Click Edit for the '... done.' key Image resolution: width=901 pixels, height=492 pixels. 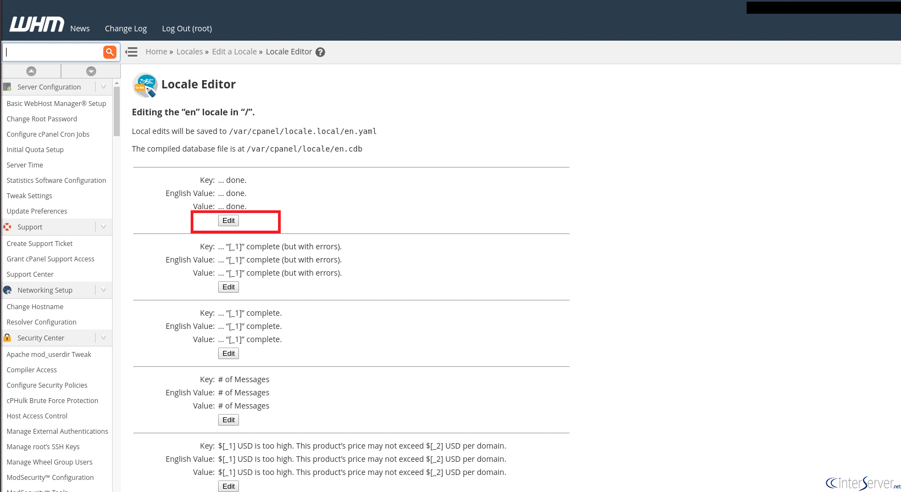click(229, 221)
